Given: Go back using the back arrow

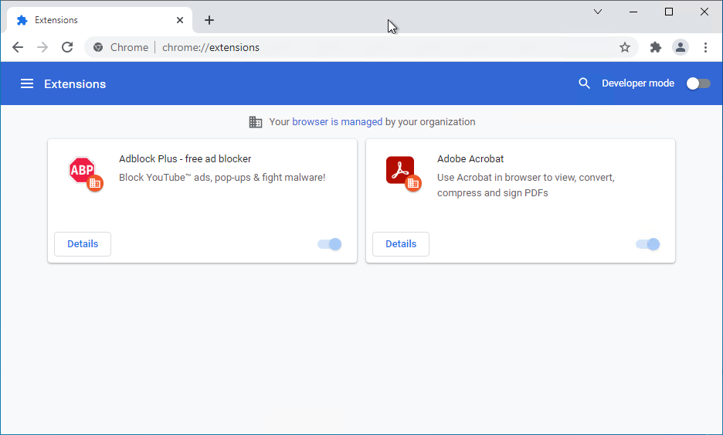Looking at the screenshot, I should click(18, 47).
